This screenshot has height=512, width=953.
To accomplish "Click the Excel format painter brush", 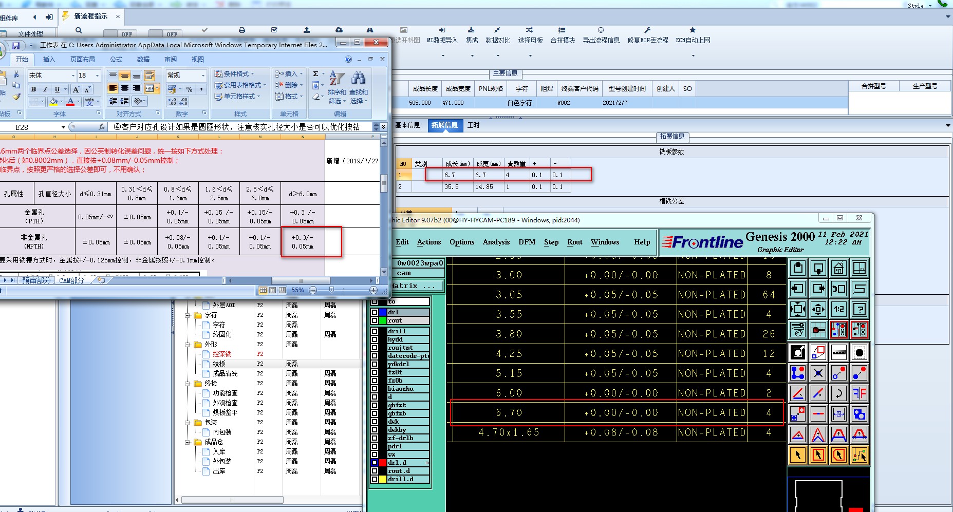I will point(16,96).
